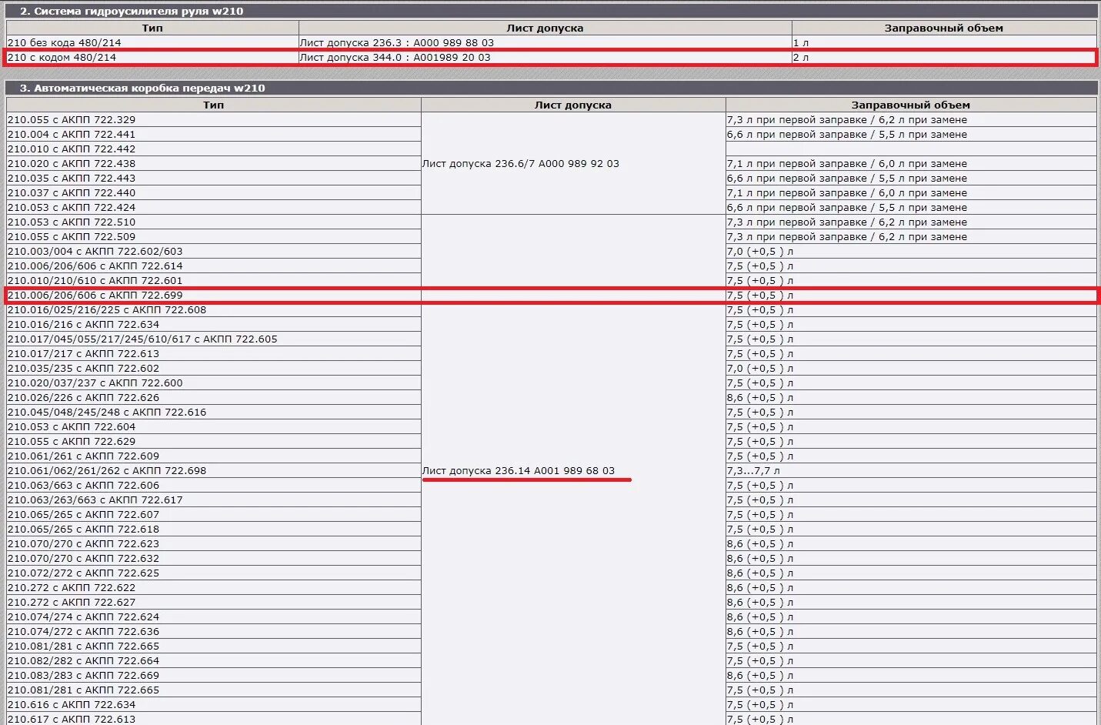The width and height of the screenshot is (1101, 725).
Task: Click cell '210.055 с АКПП 722.629'
Action: point(214,441)
